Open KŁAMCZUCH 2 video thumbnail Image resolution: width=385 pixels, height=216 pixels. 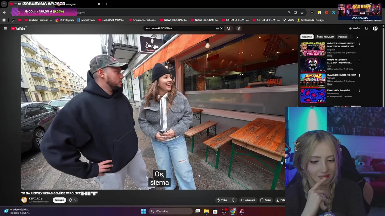[x=313, y=80]
